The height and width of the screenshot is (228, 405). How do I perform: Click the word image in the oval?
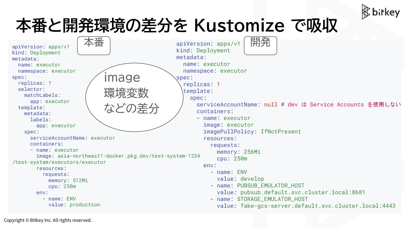122,77
